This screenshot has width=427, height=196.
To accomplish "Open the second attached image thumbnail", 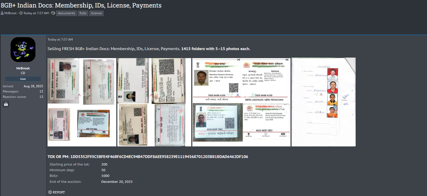I will 154,102.
